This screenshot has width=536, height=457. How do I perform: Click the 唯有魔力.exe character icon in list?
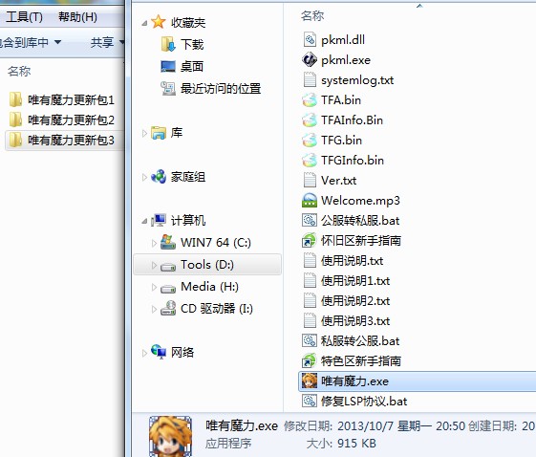coord(310,381)
